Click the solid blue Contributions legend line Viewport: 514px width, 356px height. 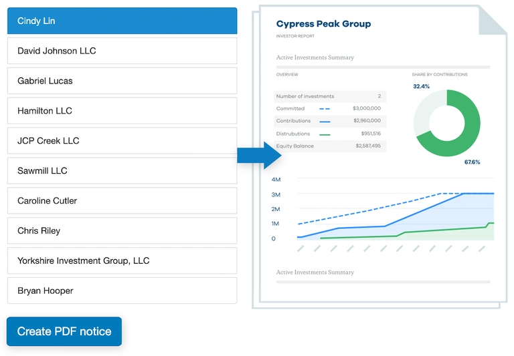point(325,122)
